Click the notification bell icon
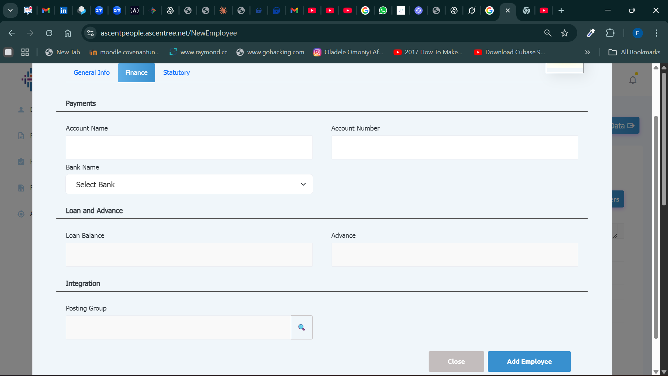This screenshot has height=376, width=668. click(633, 80)
